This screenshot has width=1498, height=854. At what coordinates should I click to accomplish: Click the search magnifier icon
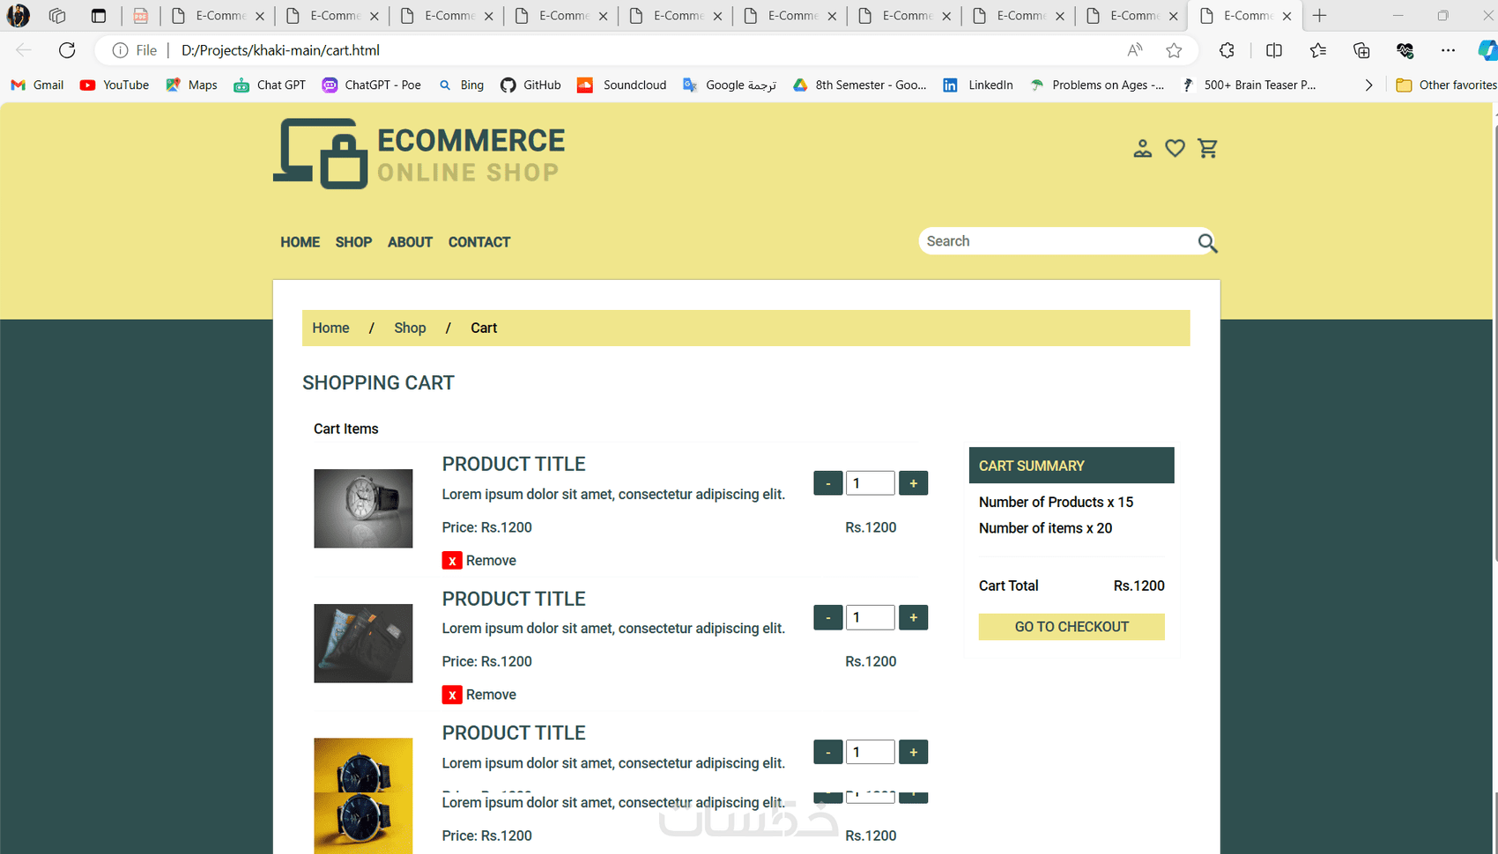[x=1207, y=243]
